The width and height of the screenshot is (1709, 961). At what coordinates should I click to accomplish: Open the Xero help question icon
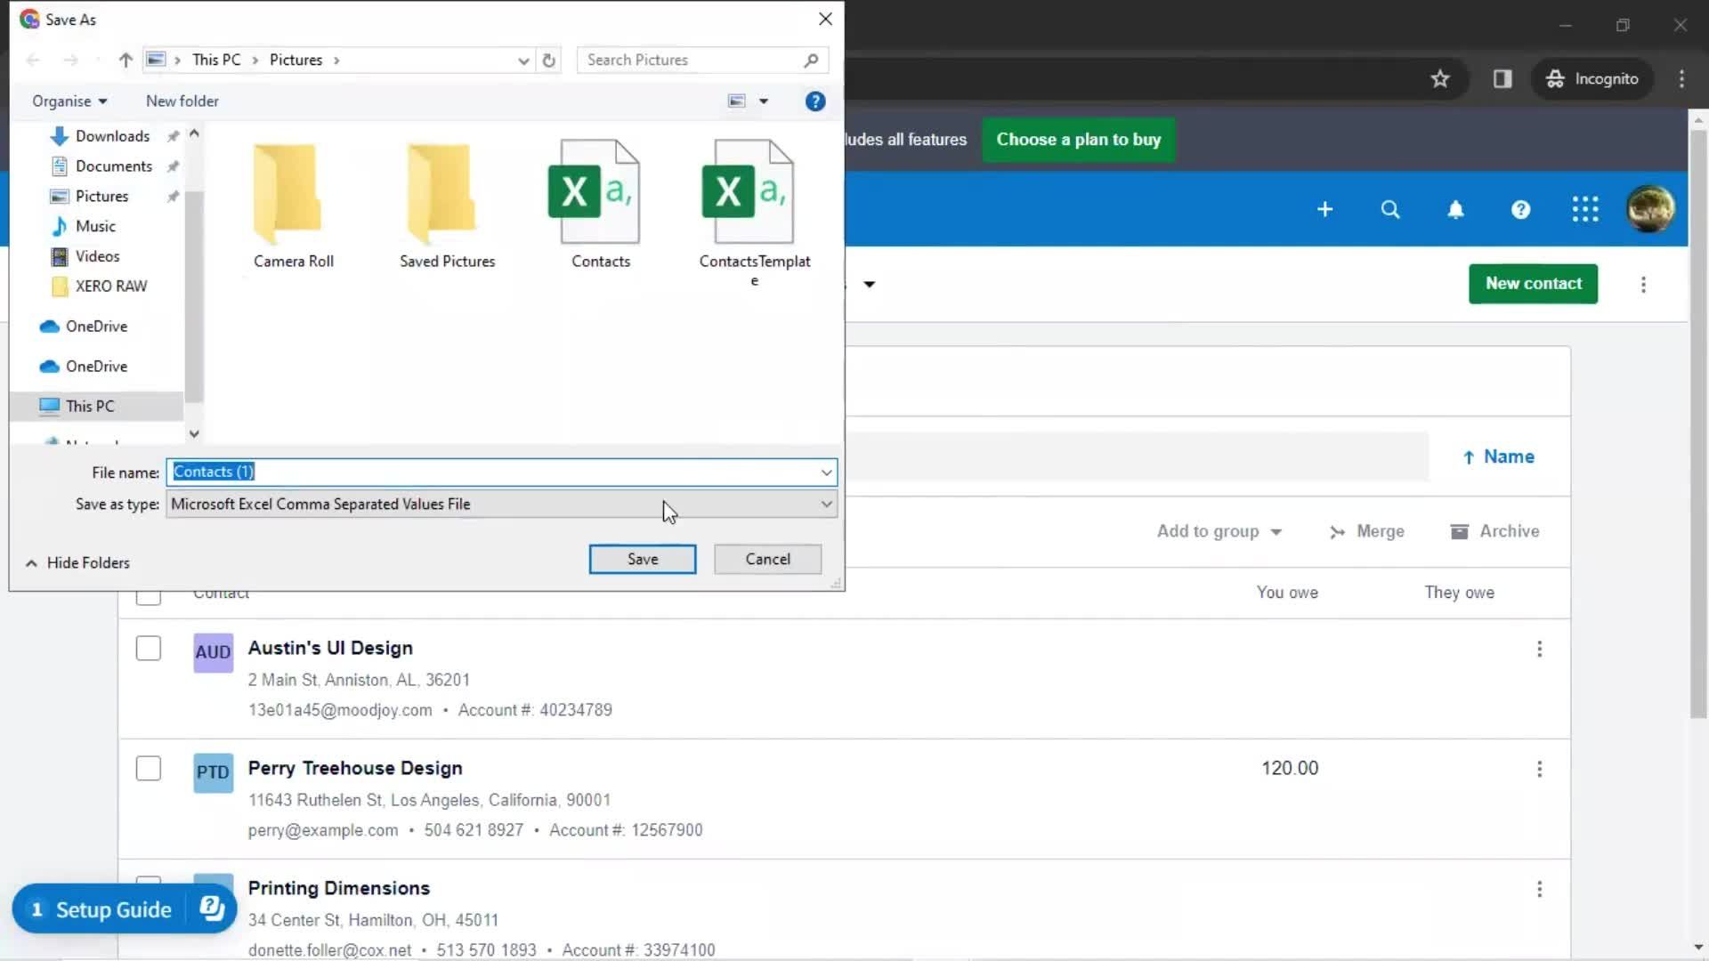click(1520, 209)
